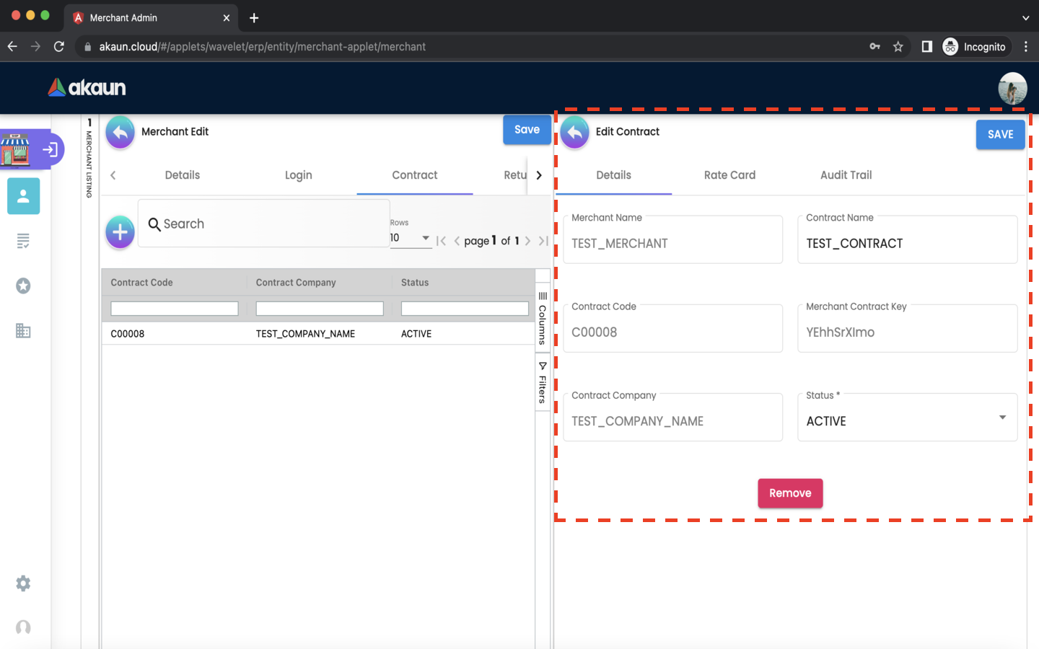Open the Rows per page dropdown
Screen dimensions: 1039x649
coord(410,238)
